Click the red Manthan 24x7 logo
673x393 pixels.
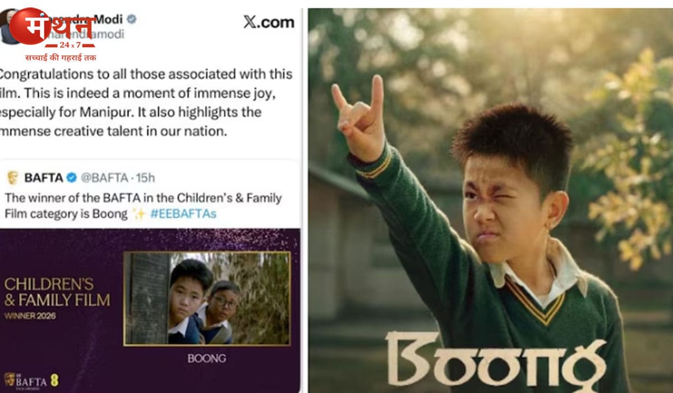click(52, 28)
